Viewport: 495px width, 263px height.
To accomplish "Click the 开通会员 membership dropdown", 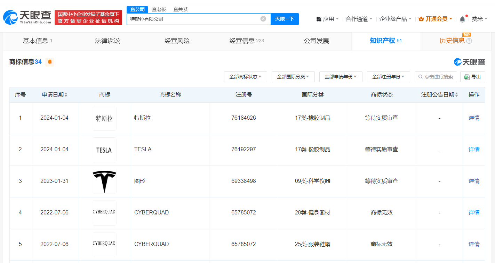I will pyautogui.click(x=435, y=19).
